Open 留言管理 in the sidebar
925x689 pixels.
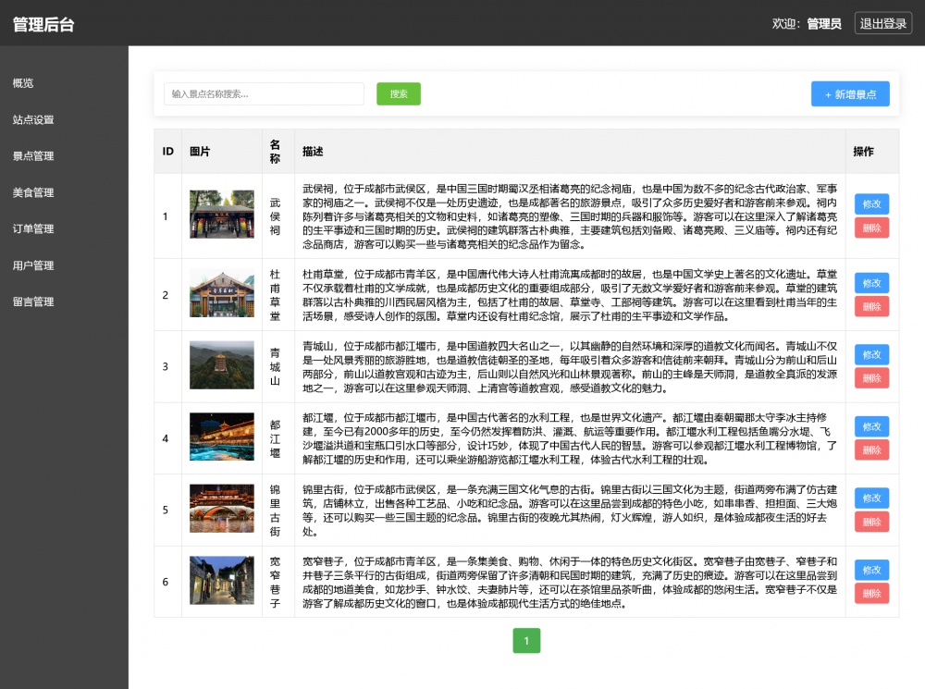pos(33,301)
